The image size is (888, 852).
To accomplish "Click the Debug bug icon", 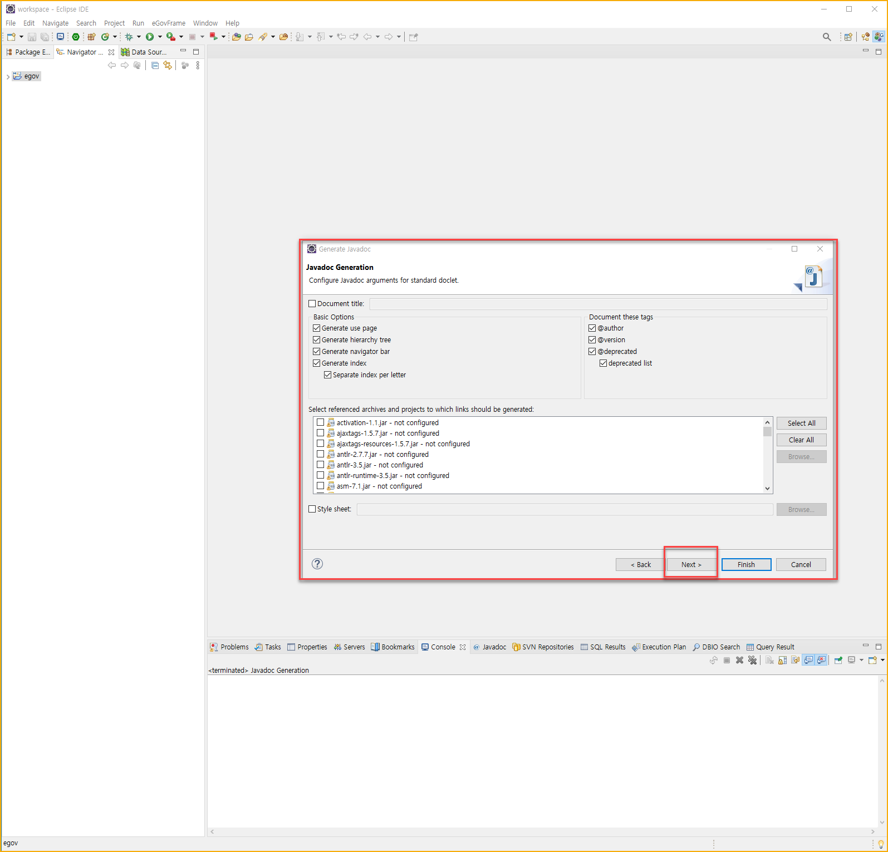I will click(129, 37).
